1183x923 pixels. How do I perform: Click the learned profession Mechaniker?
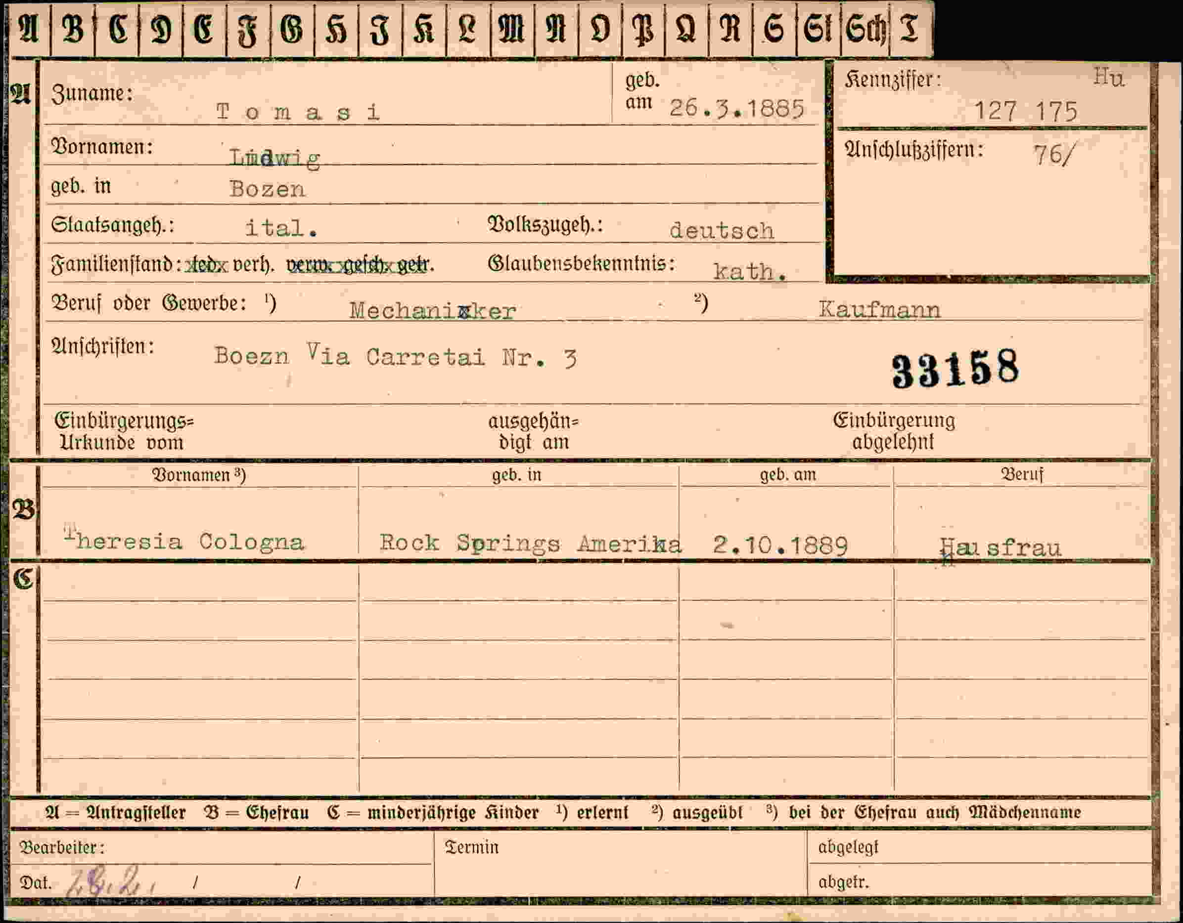[433, 311]
